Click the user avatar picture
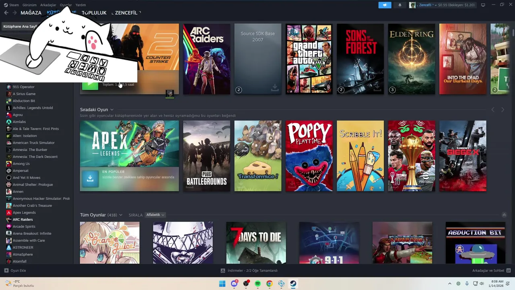The width and height of the screenshot is (515, 290). pos(412,5)
